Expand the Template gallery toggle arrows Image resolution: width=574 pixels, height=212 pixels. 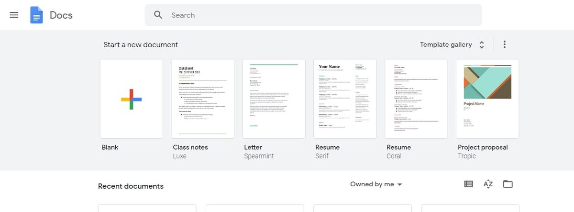[x=482, y=45]
